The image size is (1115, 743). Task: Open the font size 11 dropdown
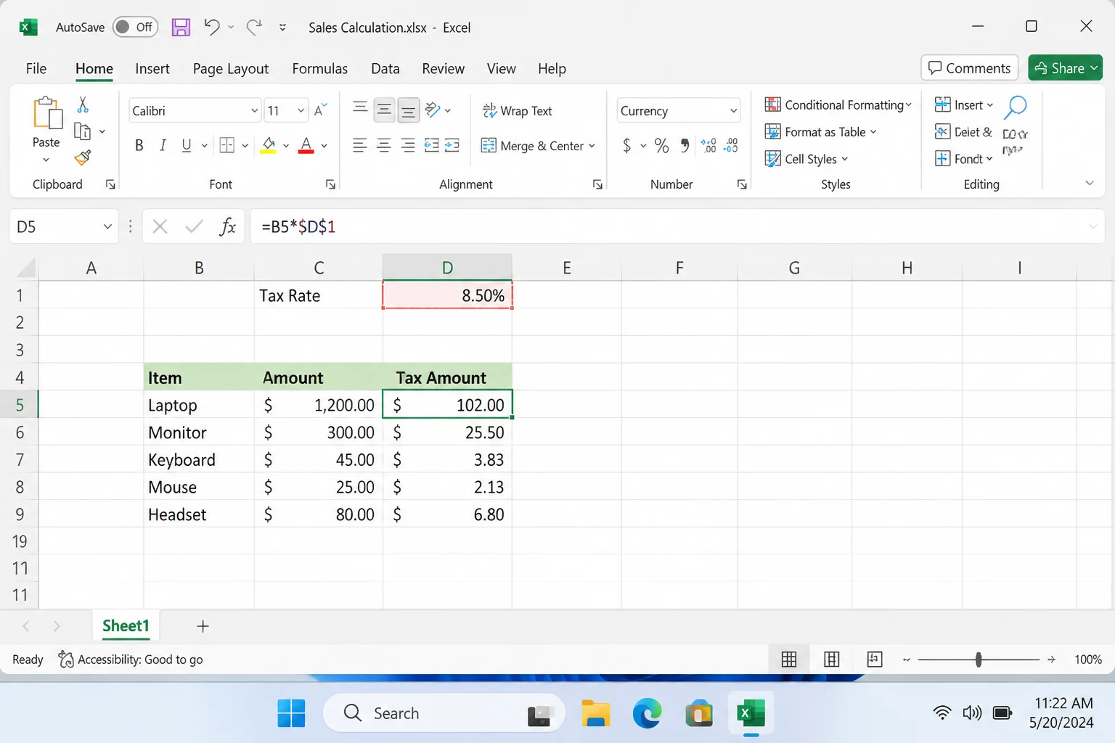pos(301,111)
